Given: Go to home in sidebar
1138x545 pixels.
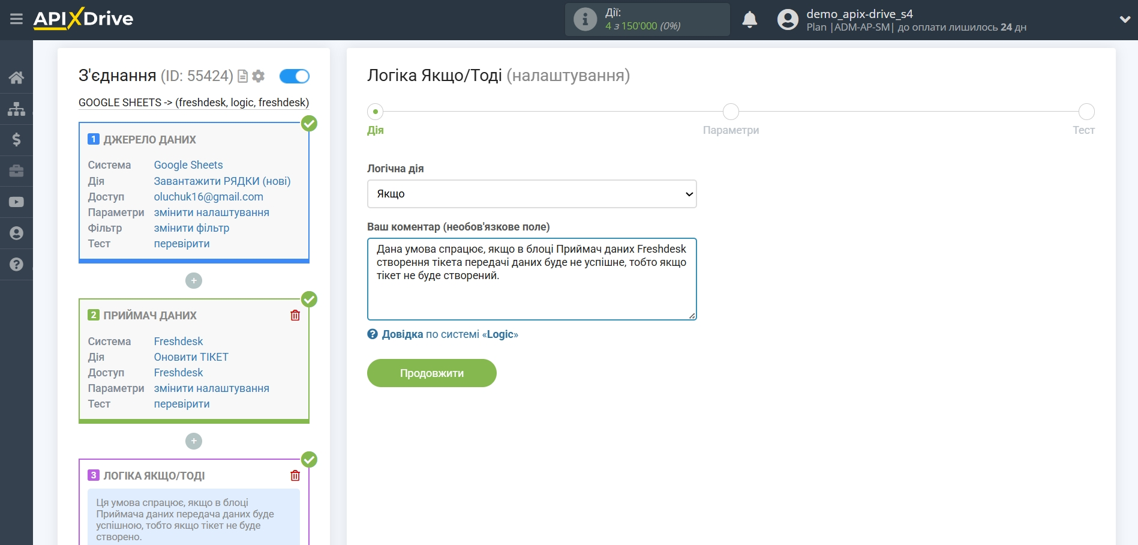Looking at the screenshot, I should click(16, 77).
